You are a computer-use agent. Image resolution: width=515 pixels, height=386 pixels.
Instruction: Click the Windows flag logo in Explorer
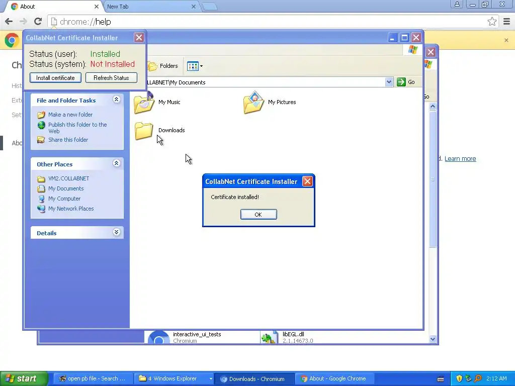(x=412, y=50)
